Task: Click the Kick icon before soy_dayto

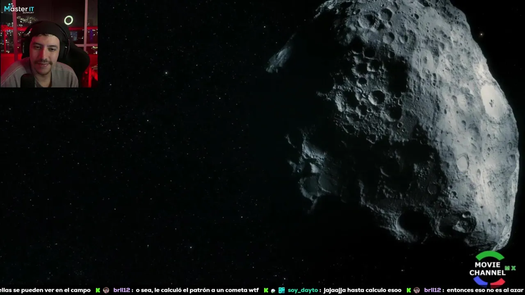Action: click(266, 290)
